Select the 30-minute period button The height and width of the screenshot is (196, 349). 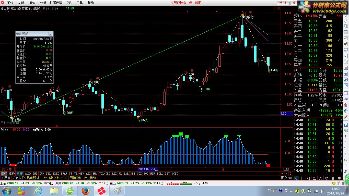click(x=345, y=154)
